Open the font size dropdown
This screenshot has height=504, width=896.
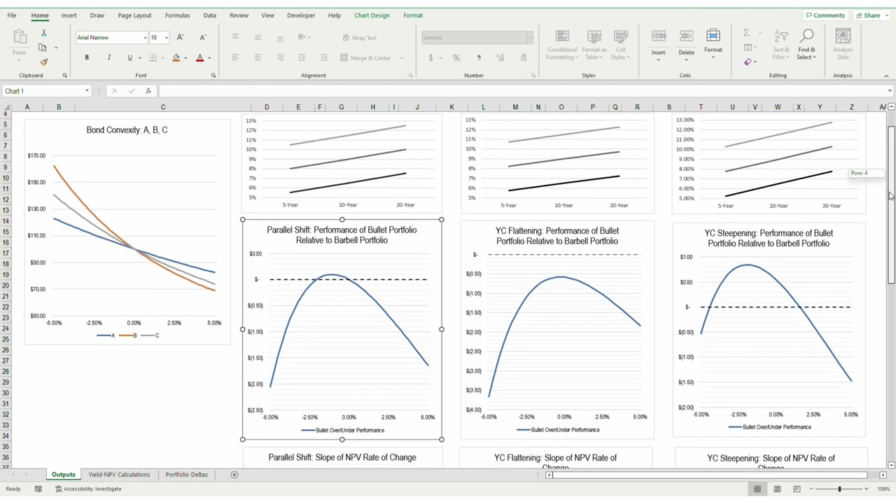coord(166,38)
